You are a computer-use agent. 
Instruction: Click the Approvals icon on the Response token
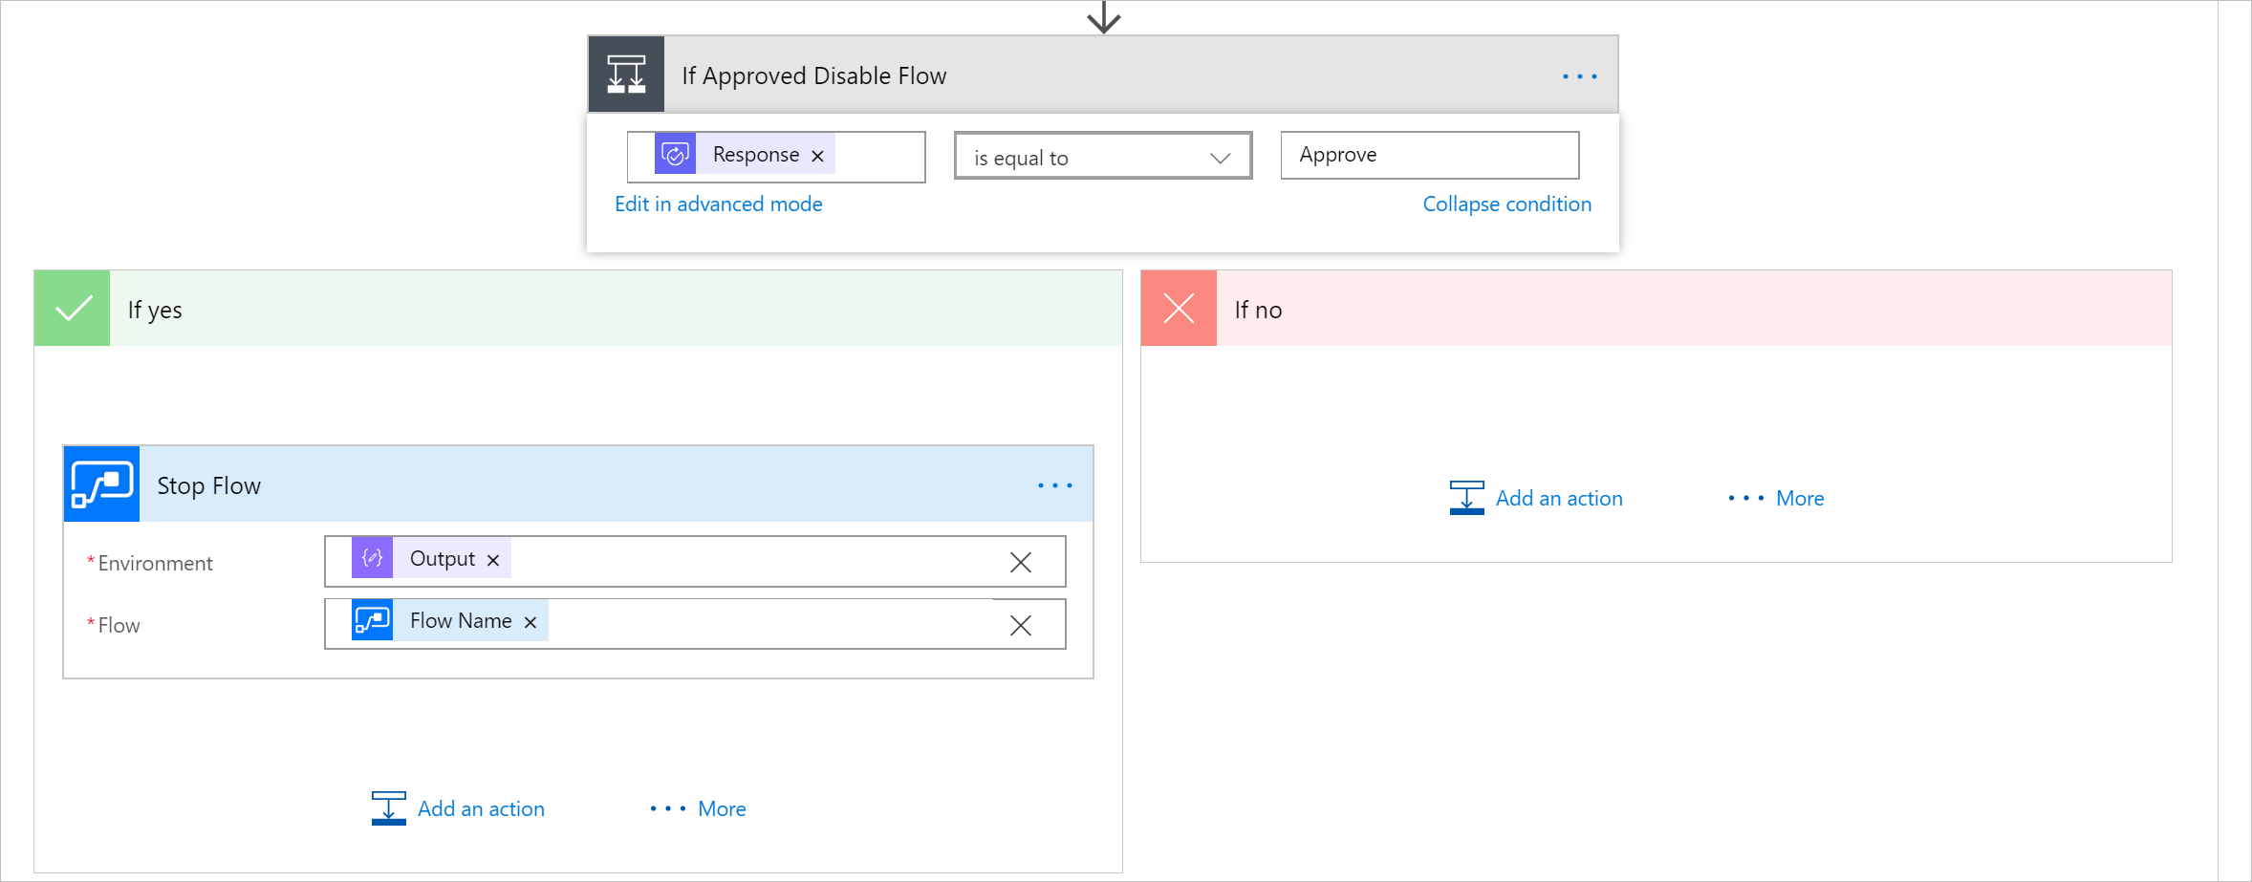(x=675, y=155)
